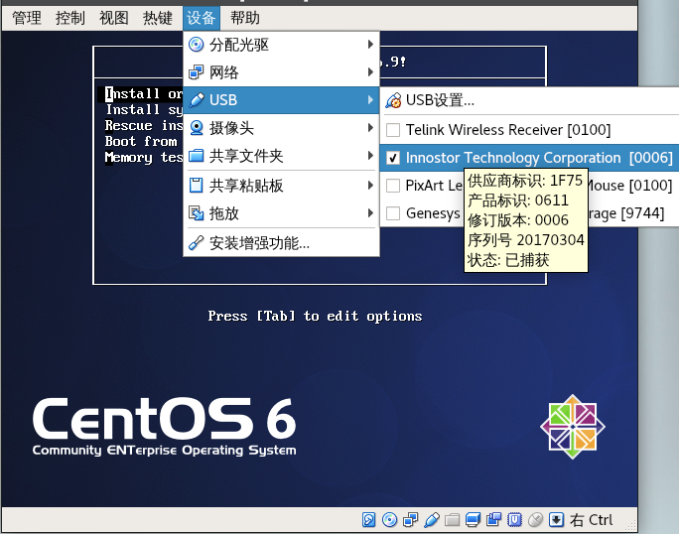Open the network indicator in status bar
This screenshot has height=534, width=679.
pos(410,519)
